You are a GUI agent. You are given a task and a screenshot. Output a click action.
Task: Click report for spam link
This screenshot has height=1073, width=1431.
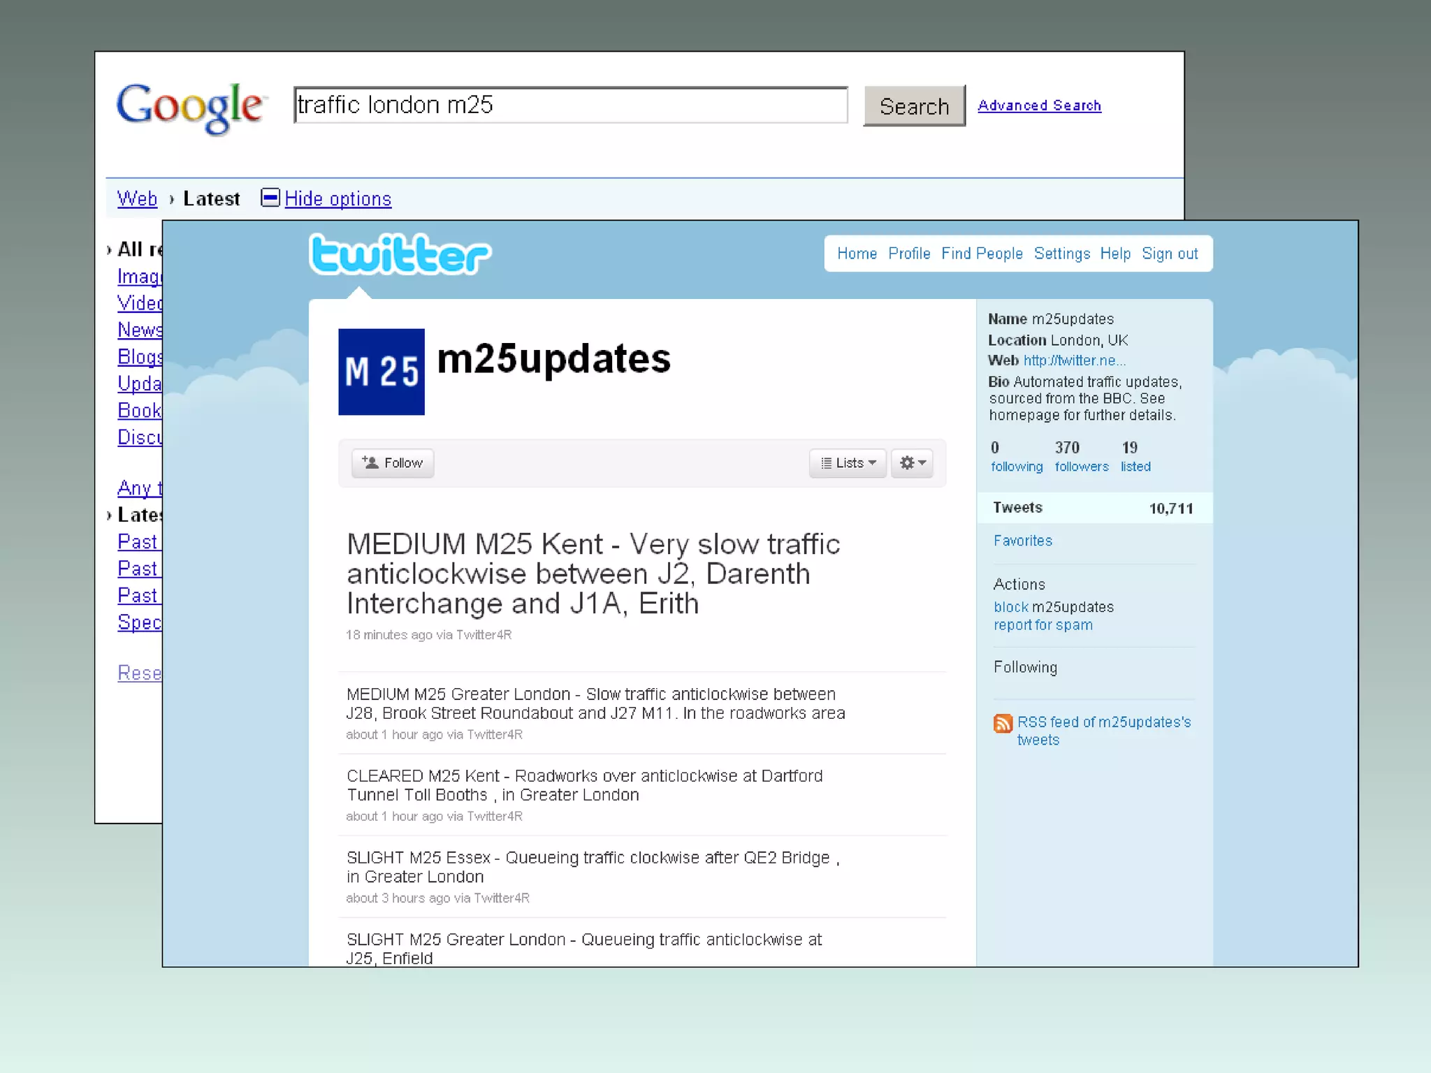pyautogui.click(x=1043, y=625)
